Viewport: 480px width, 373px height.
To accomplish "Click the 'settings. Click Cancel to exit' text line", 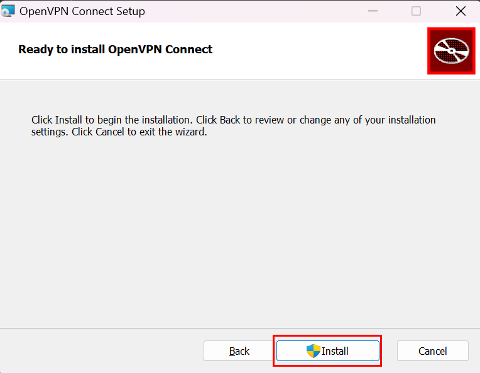I will 119,132.
